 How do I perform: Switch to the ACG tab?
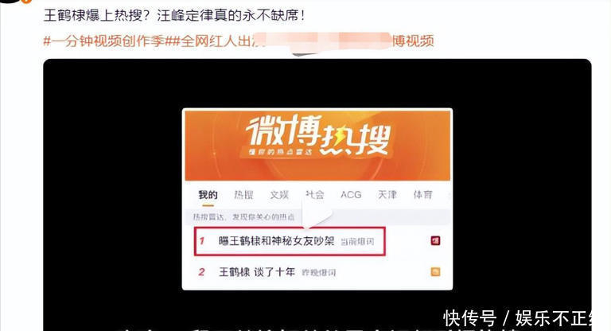(351, 195)
